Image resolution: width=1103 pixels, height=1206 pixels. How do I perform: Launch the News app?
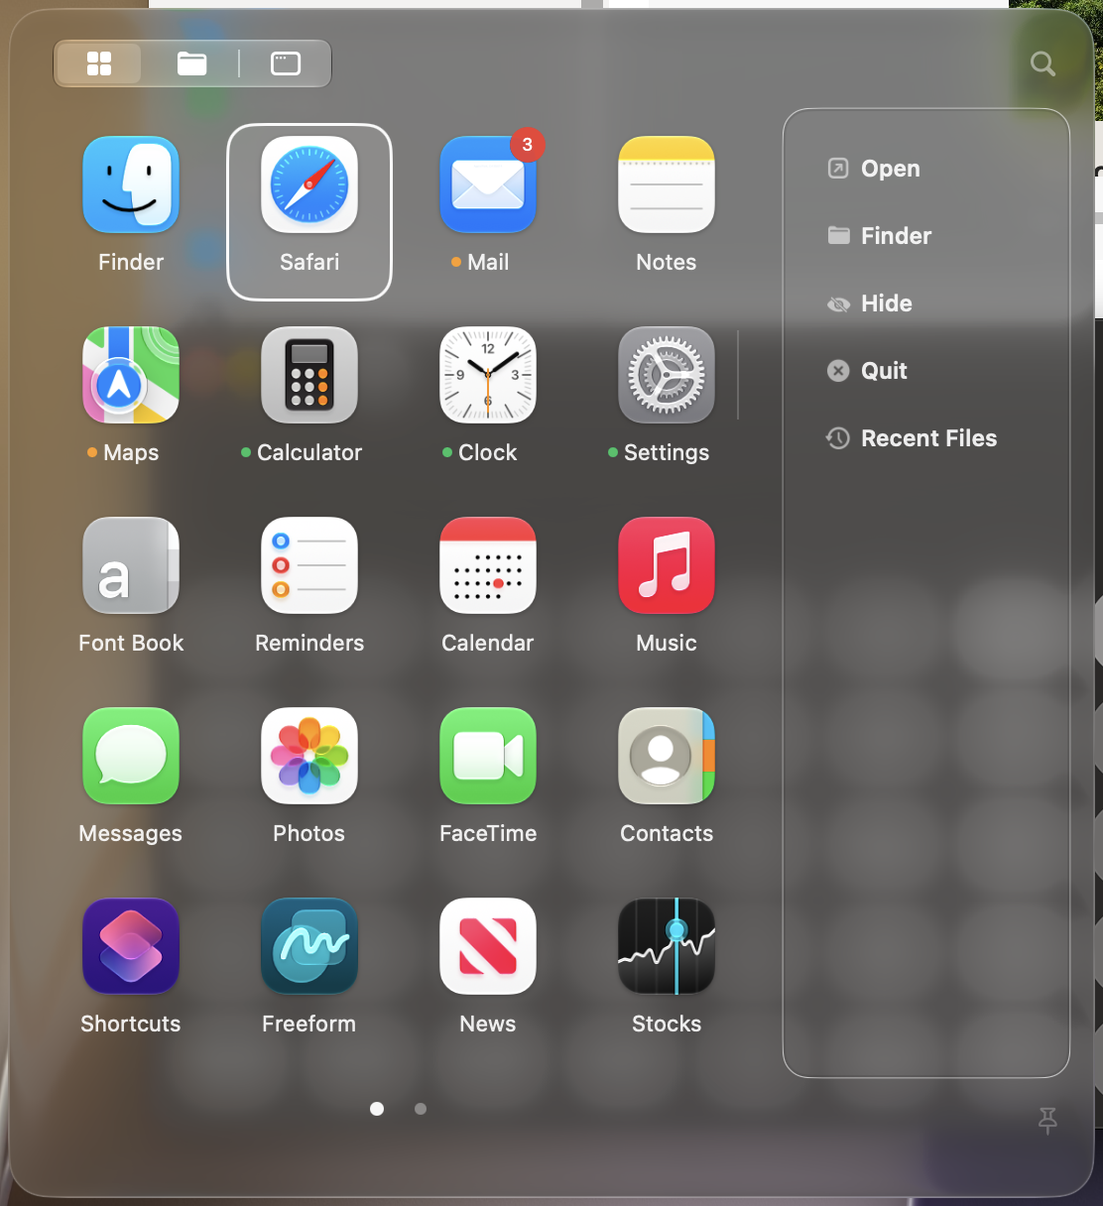click(488, 946)
